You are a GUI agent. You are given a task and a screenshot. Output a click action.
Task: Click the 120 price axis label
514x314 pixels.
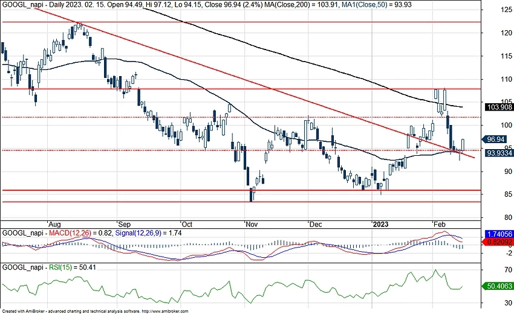[507, 33]
